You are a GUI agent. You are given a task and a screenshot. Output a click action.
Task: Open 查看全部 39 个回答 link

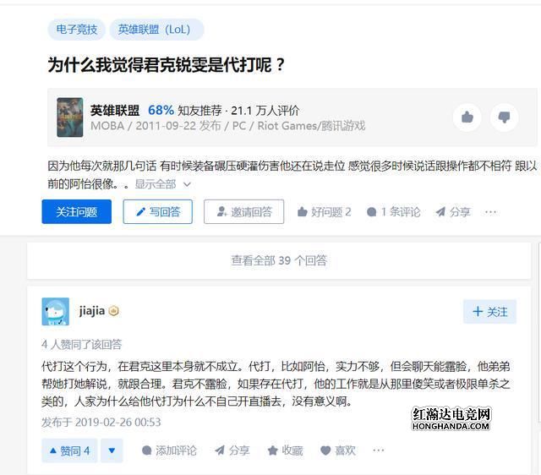pos(279,260)
